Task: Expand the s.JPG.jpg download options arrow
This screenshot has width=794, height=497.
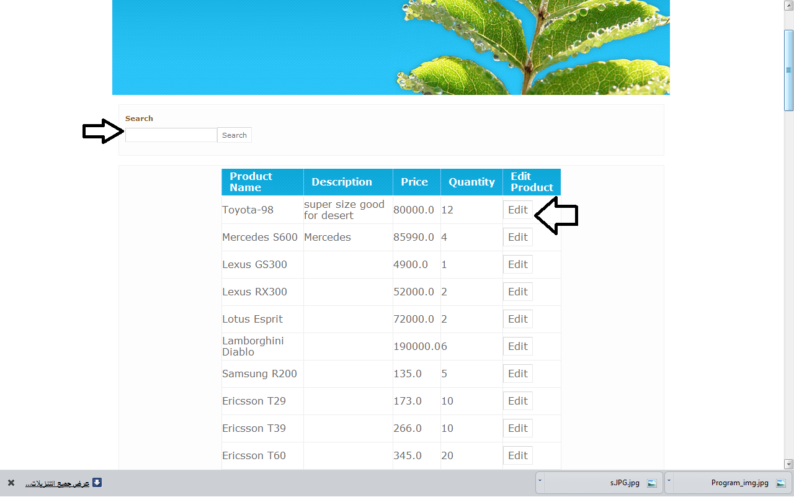Action: pyautogui.click(x=540, y=481)
